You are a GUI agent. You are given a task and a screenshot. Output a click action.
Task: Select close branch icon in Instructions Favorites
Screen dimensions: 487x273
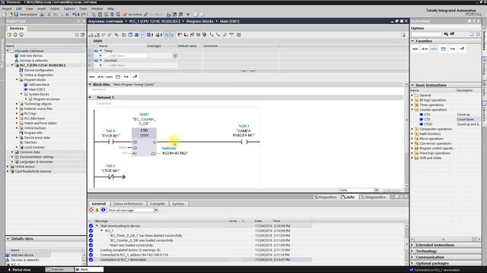pyautogui.click(x=462, y=49)
